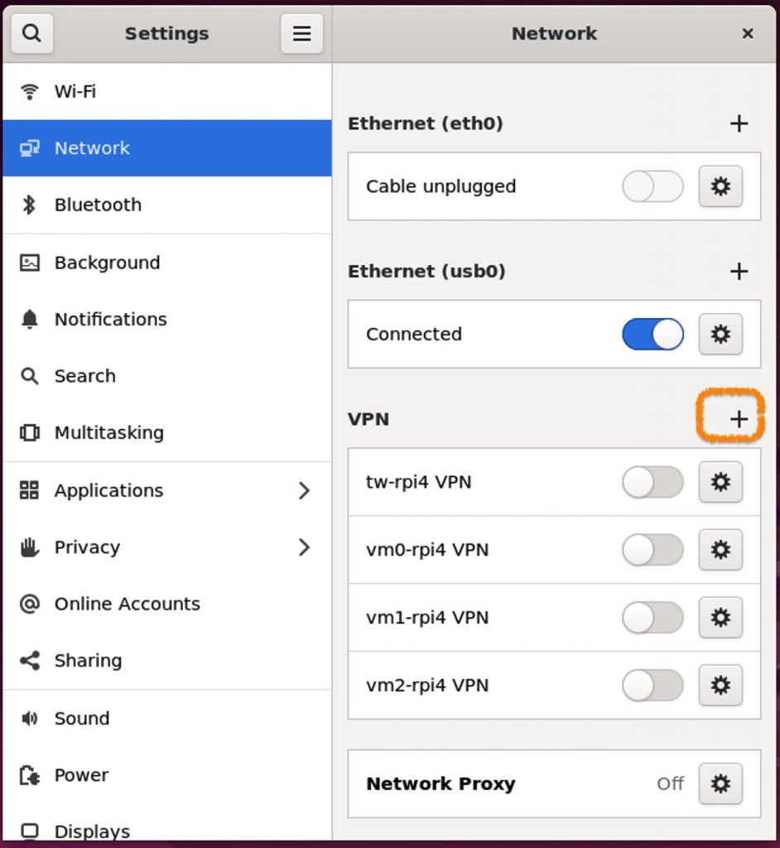Image resolution: width=780 pixels, height=848 pixels.
Task: Expand the Privacy settings section
Action: coord(166,547)
